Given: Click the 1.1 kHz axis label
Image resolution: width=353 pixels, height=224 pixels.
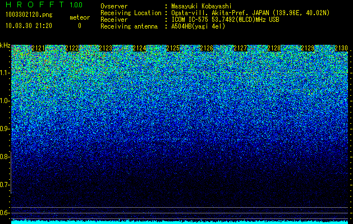Looking at the screenshot, I should (x=4, y=73).
